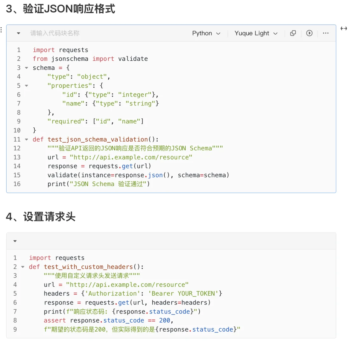350x343 pixels.
Task: Click the line '"name": {"type": "string"}'
Action: point(111,104)
